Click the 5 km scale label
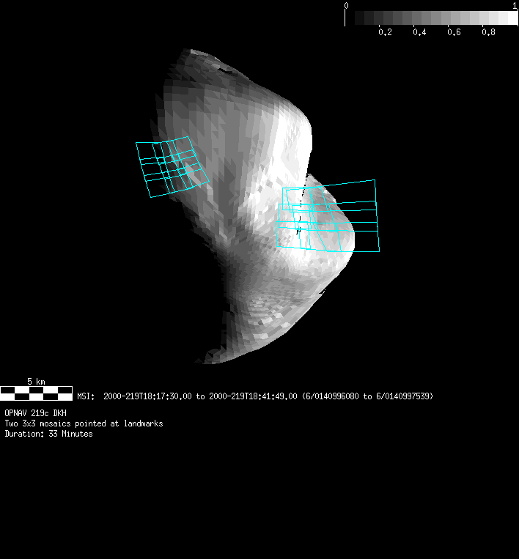This screenshot has height=559, width=519. 36,382
